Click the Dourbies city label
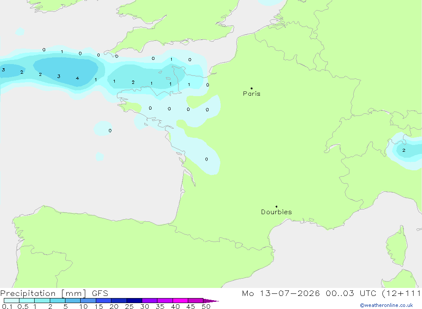Screen dimensions: 422x309 pyautogui.click(x=276, y=212)
